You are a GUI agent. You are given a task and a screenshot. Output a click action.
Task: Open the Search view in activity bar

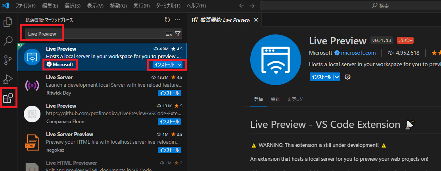click(8, 41)
